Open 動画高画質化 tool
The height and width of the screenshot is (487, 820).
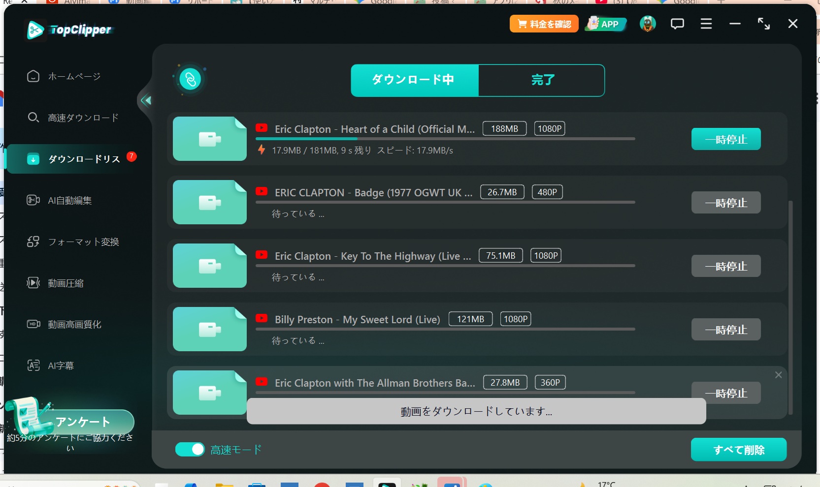[x=74, y=324]
